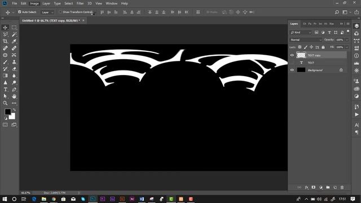
Task: Reset default foreground and background colors
Action: click(x=6, y=118)
